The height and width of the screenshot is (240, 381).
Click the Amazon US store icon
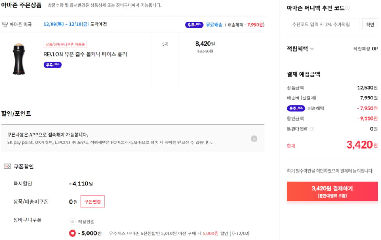click(5, 24)
